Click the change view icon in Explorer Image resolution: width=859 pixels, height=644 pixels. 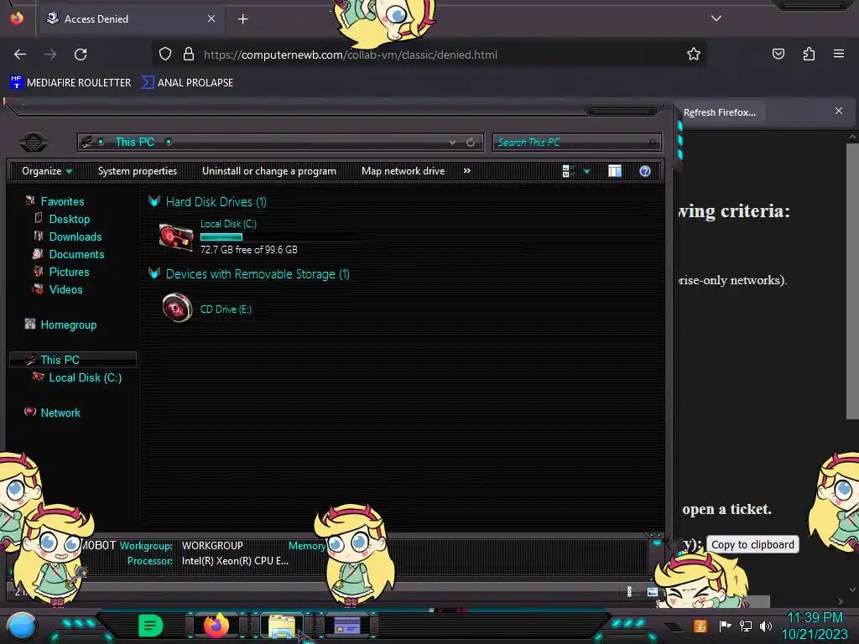568,171
